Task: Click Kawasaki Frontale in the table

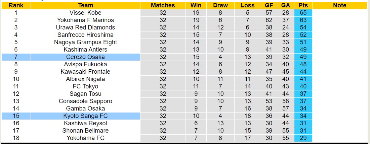Action: coord(85,72)
